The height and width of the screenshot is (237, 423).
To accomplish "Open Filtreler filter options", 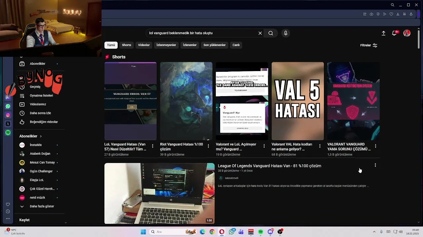I will click(369, 45).
